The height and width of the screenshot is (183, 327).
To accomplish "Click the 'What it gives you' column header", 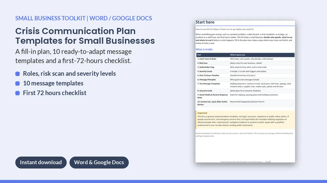I will coord(237,55).
